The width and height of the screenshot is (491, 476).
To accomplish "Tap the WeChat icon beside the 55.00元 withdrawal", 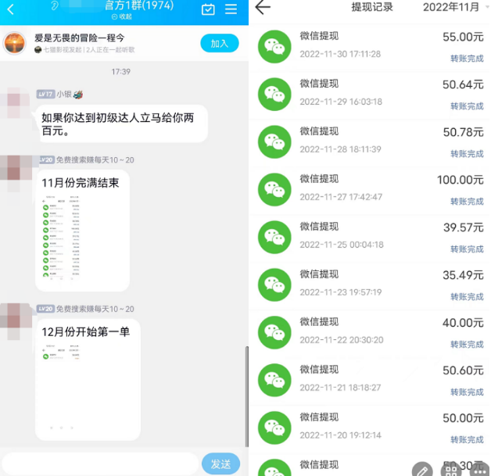I will [274, 45].
